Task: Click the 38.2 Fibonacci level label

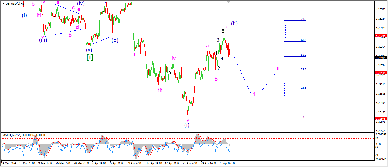Action: point(304,70)
